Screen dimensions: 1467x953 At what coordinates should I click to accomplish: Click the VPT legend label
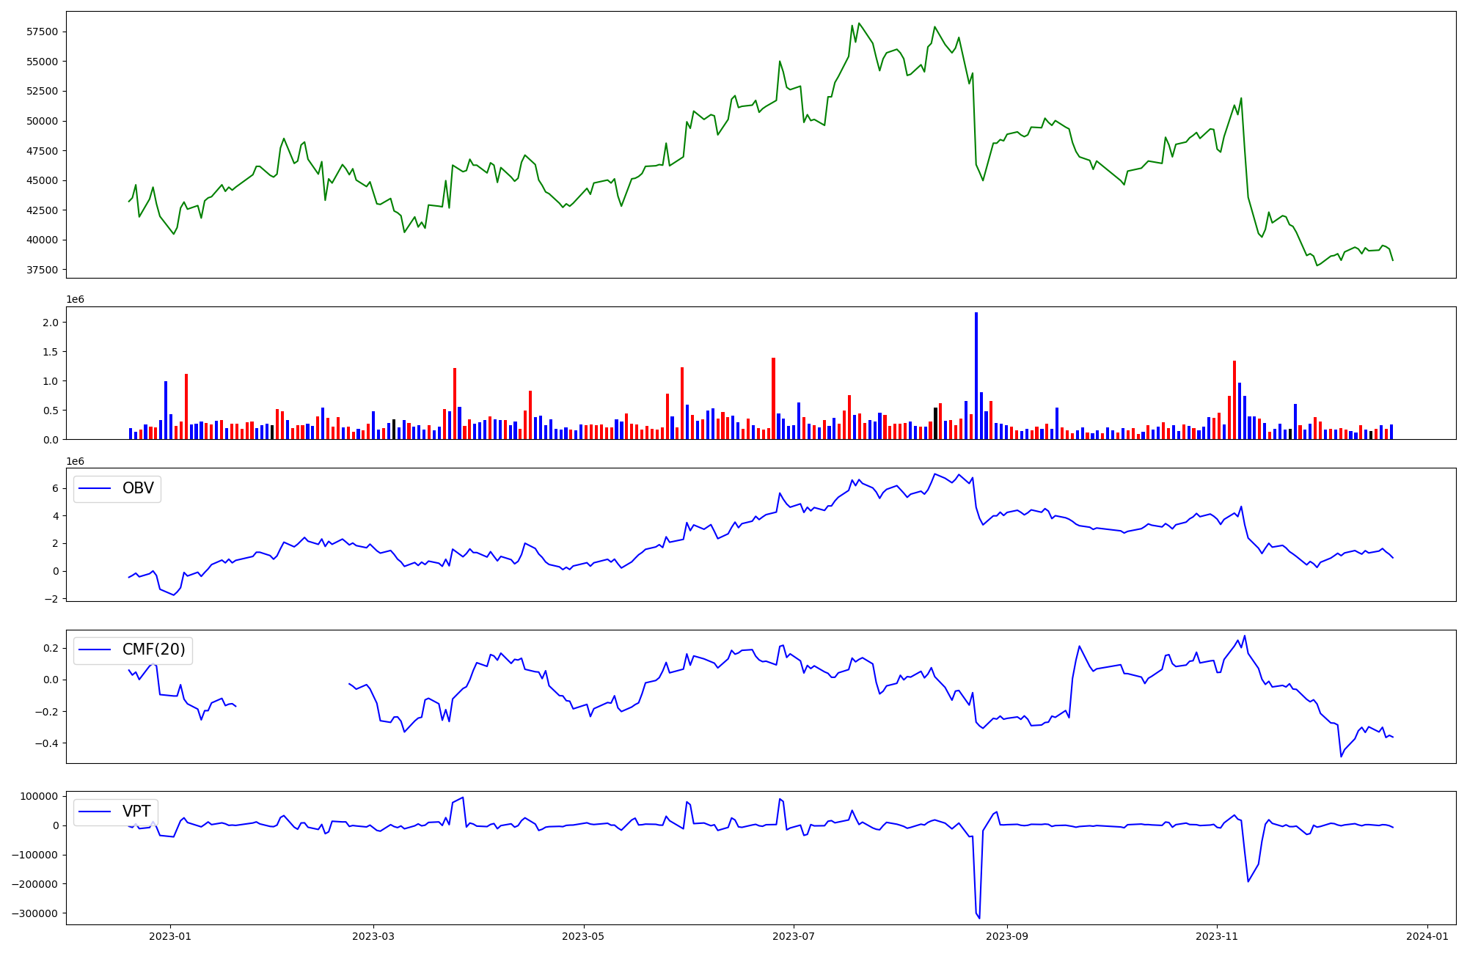136,812
